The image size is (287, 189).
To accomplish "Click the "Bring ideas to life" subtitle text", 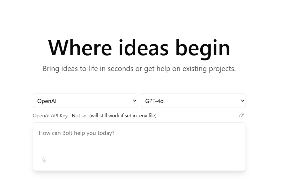I will tap(139, 69).
